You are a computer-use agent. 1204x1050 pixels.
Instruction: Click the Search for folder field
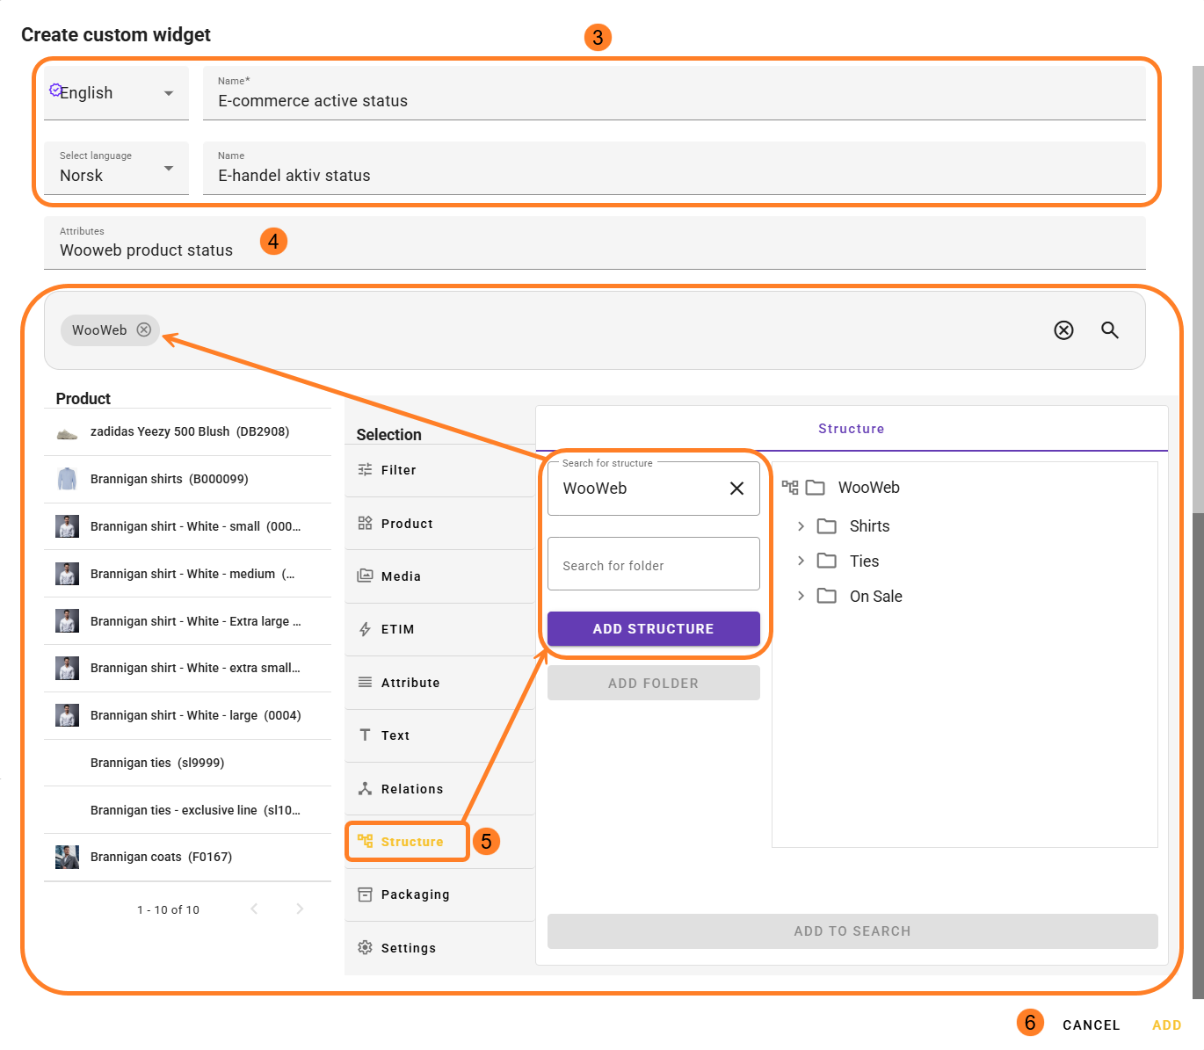[x=653, y=565]
